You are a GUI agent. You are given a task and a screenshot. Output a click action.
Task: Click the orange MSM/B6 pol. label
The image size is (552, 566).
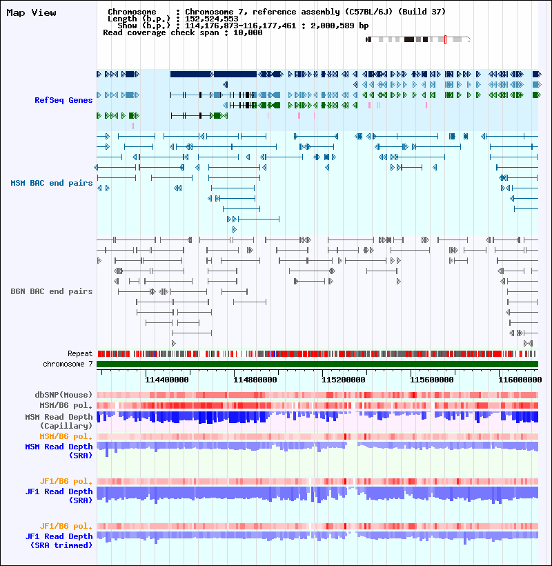(66, 436)
